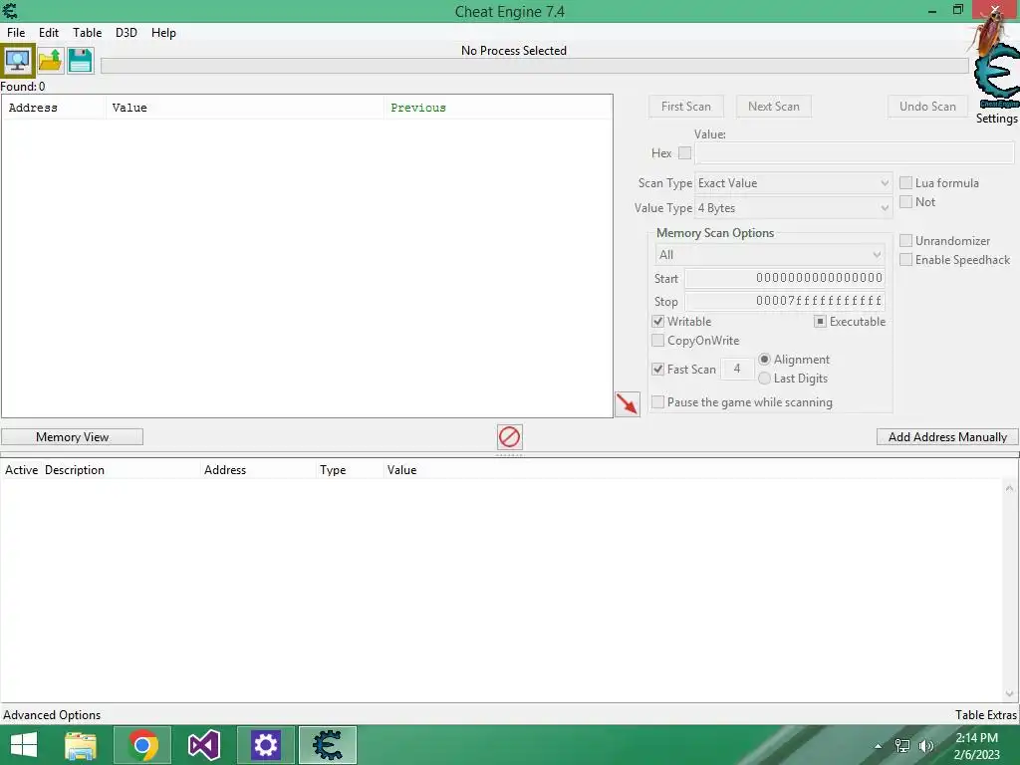The image size is (1020, 765).
Task: Open the gear settings app in taskbar
Action: click(x=265, y=745)
